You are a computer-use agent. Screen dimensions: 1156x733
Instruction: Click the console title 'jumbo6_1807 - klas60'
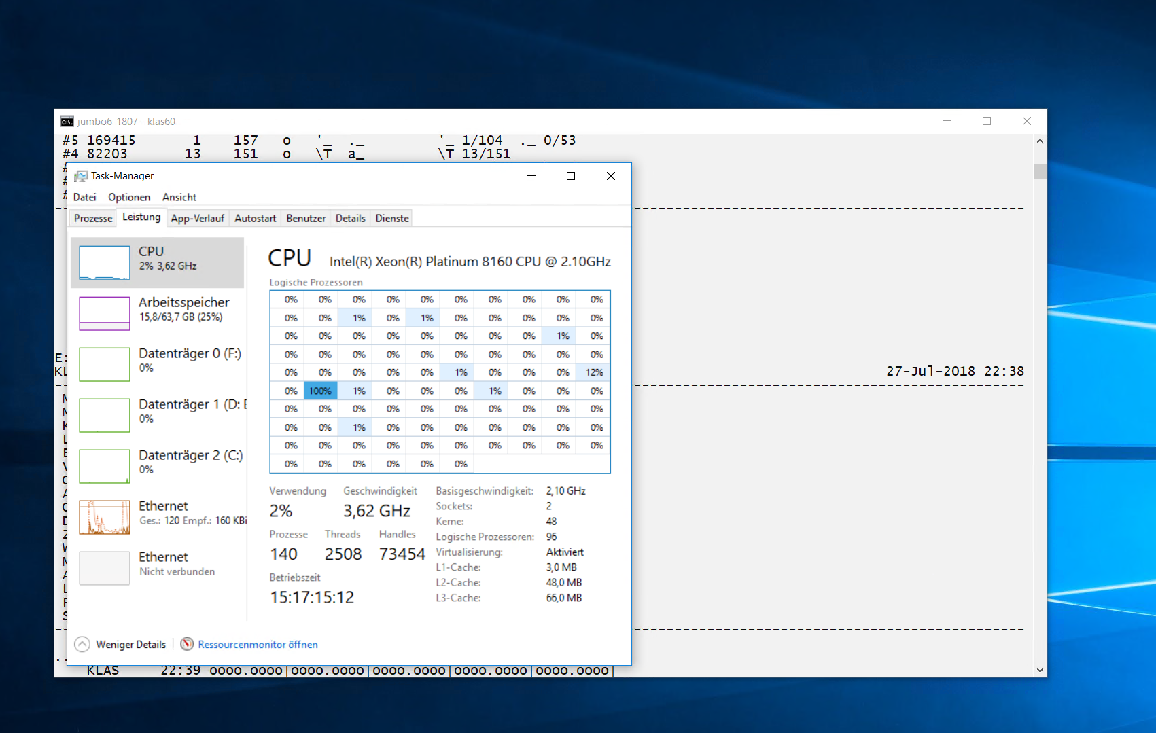(126, 122)
